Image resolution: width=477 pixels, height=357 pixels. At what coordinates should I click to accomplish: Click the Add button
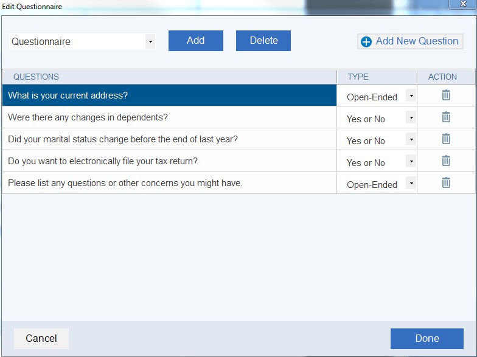pos(196,40)
